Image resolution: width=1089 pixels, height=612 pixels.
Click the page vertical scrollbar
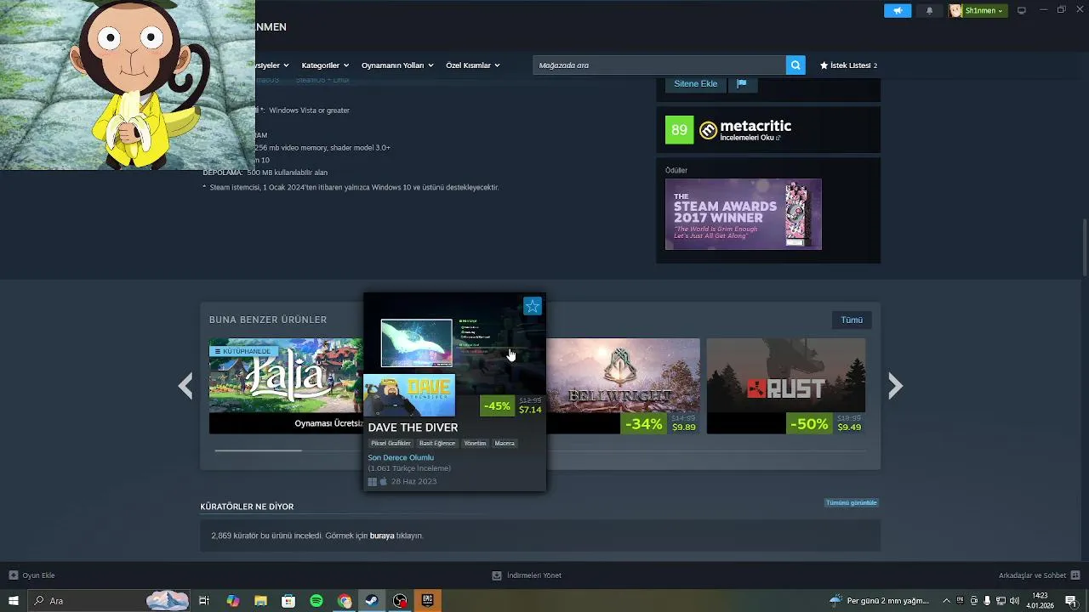coord(1085,246)
